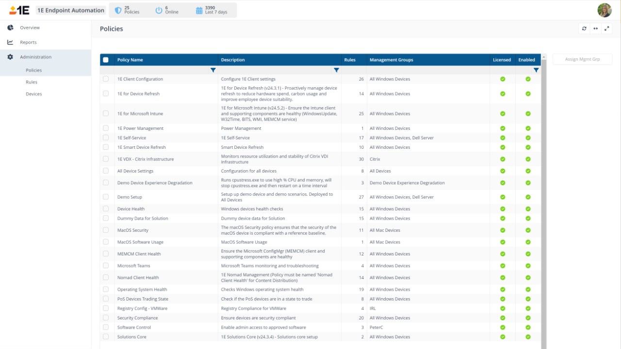Screen dimensions: 621x349
Task: Click Enabled checkmark for Microsoft Teams
Action: [x=528, y=266]
